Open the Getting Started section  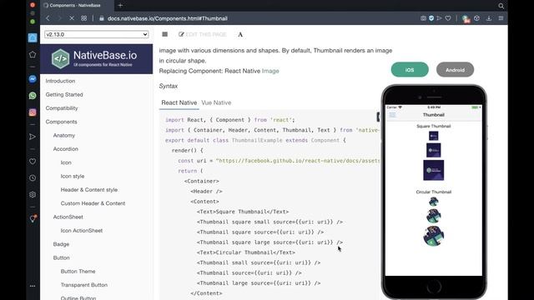click(x=64, y=94)
